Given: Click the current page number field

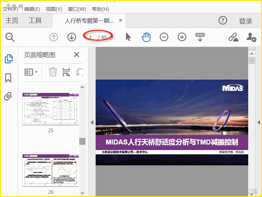Looking at the screenshot, I should tap(91, 37).
